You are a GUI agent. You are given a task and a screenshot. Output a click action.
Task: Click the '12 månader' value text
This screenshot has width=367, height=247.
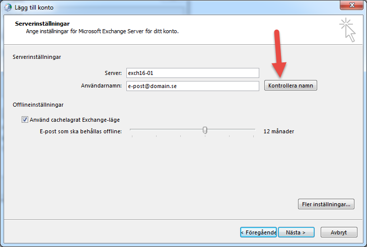pyautogui.click(x=278, y=131)
